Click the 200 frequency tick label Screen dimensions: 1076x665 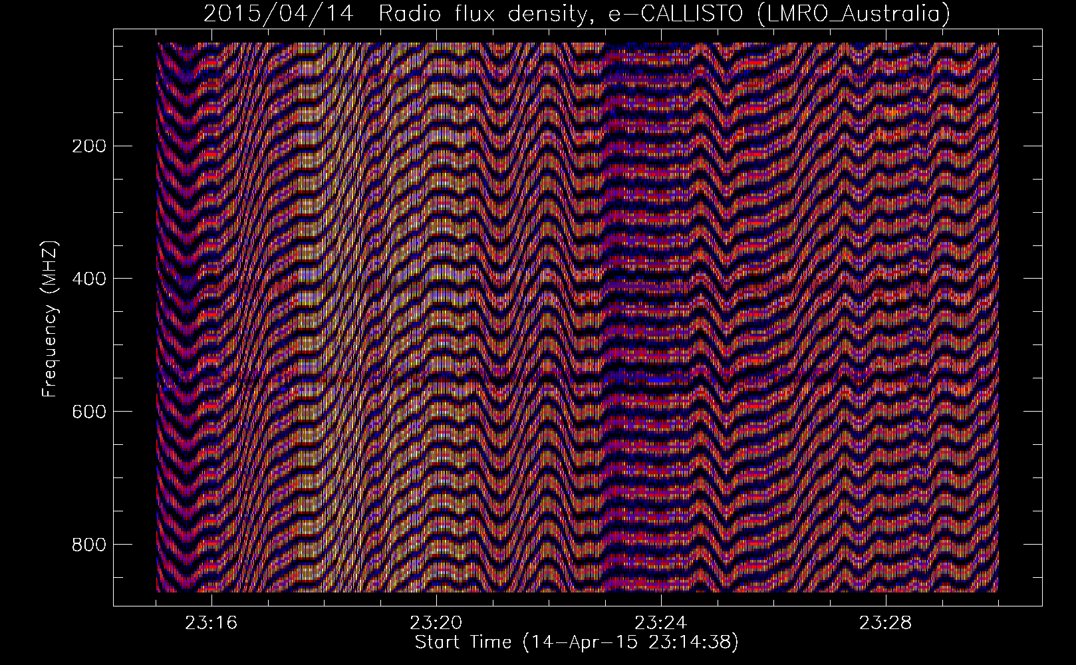(88, 146)
